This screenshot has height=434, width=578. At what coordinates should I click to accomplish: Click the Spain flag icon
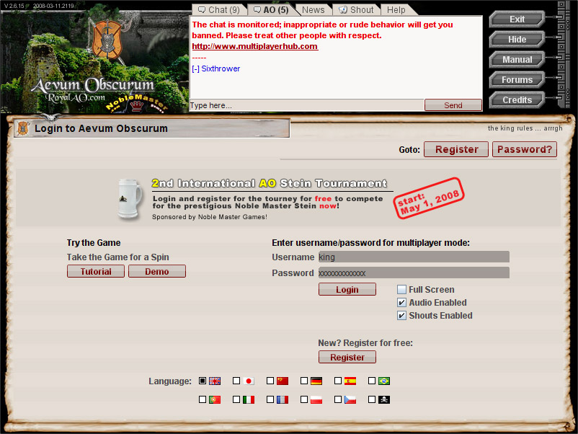(350, 381)
